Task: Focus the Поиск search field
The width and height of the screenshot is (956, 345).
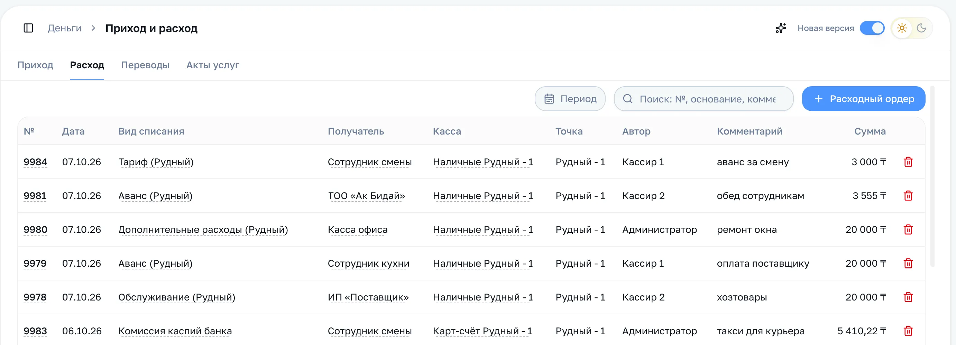Action: tap(704, 99)
